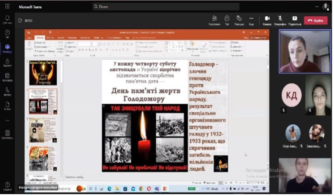Open the Apps store in Teams sidebar
Viewport: 334px width, 196px height.
[x=7, y=135]
